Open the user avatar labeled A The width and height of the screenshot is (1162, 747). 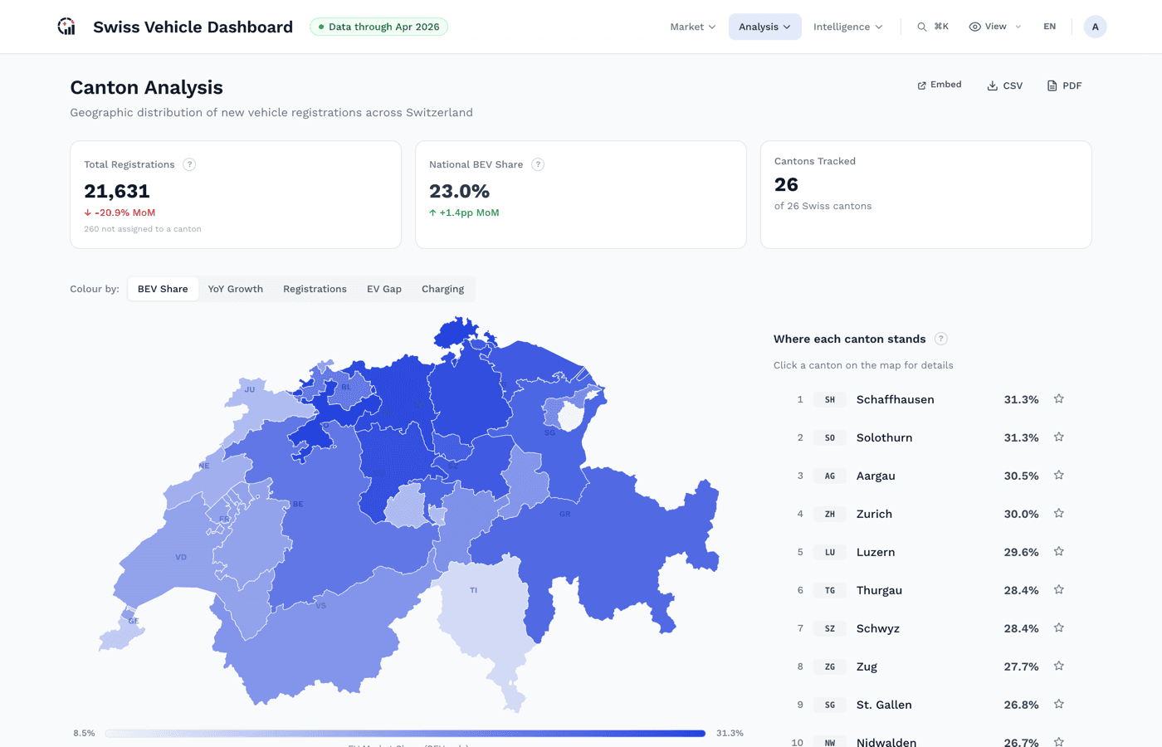pos(1095,27)
